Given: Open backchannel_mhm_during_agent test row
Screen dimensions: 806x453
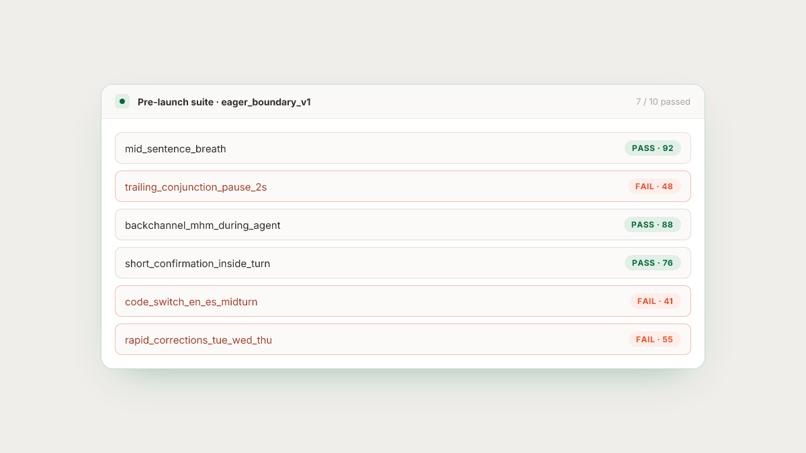Looking at the screenshot, I should [403, 225].
